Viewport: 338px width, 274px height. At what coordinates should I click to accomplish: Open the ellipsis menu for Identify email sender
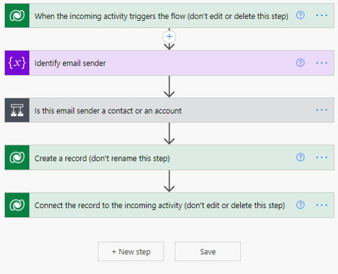pyautogui.click(x=321, y=63)
